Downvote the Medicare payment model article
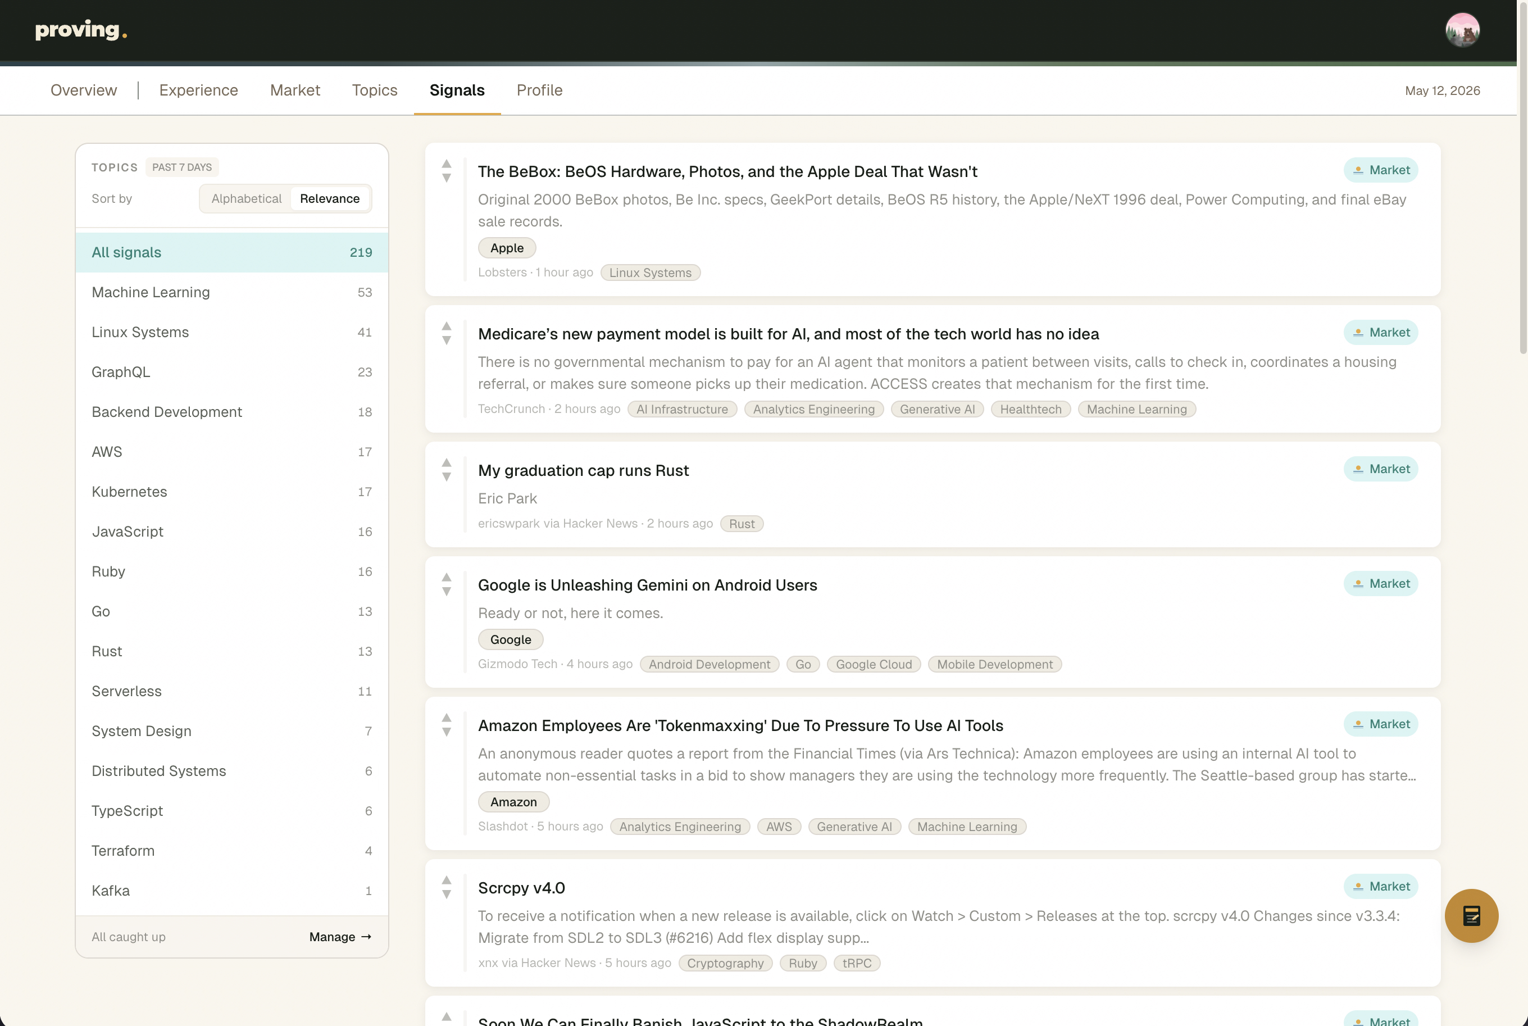The image size is (1528, 1026). [447, 341]
